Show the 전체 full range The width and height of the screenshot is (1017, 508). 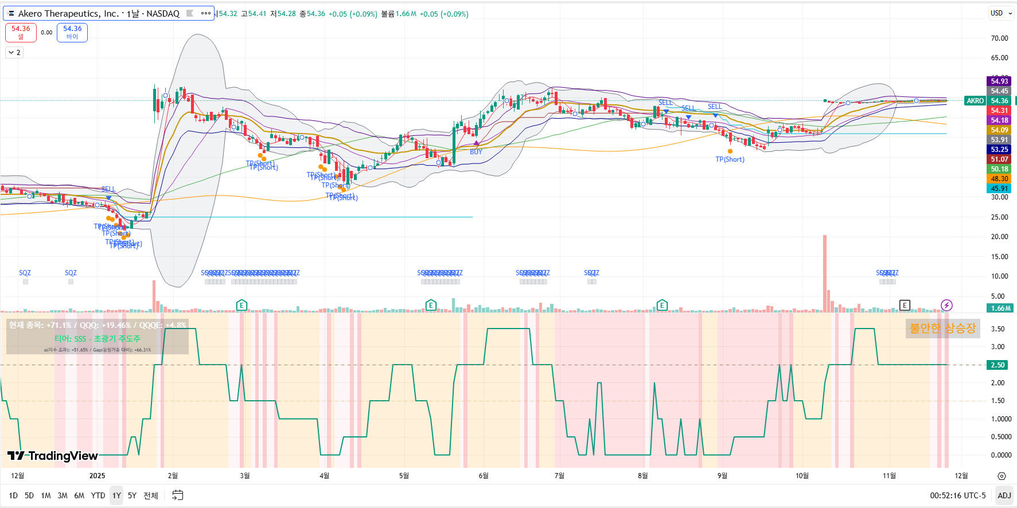click(151, 495)
